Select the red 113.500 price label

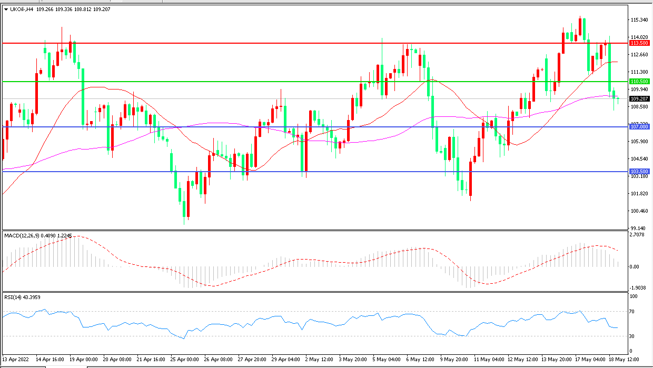638,43
